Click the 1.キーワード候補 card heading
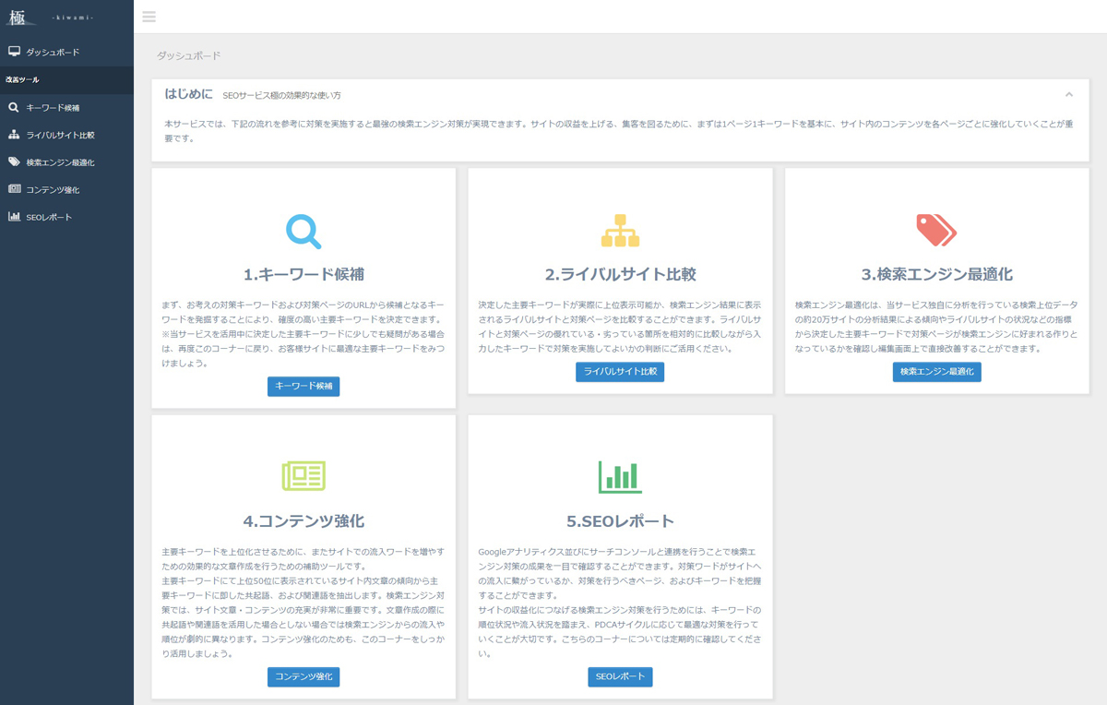 coord(304,275)
